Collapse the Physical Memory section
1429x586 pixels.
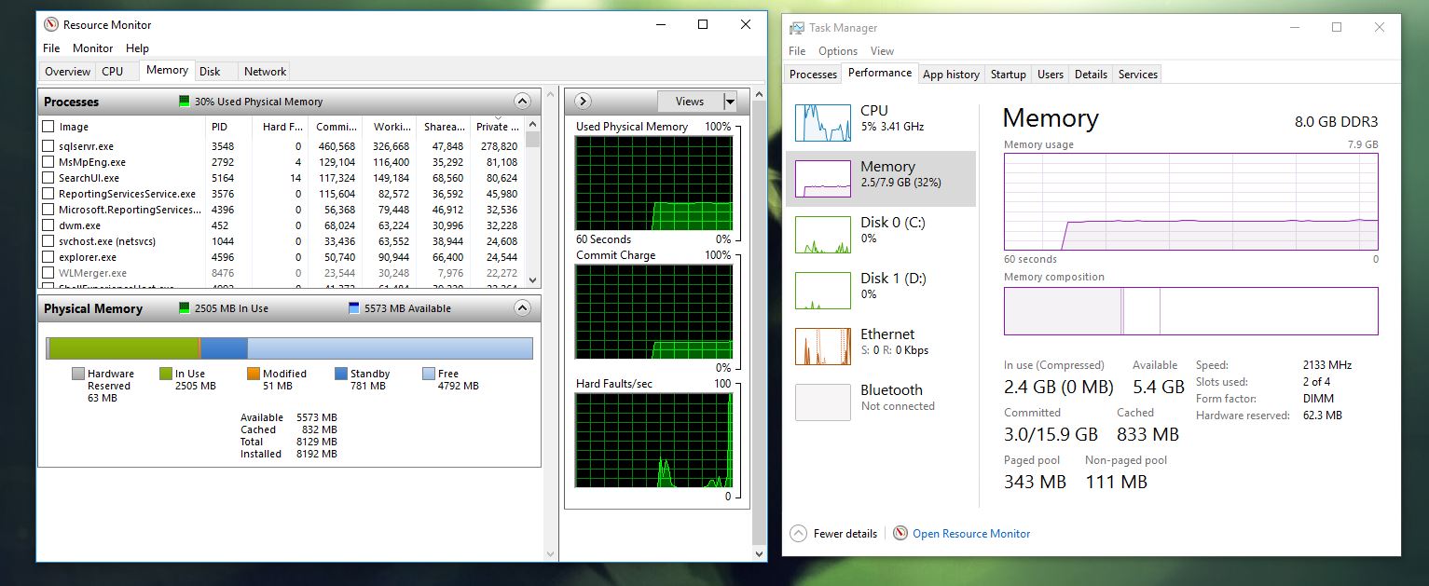tap(522, 308)
